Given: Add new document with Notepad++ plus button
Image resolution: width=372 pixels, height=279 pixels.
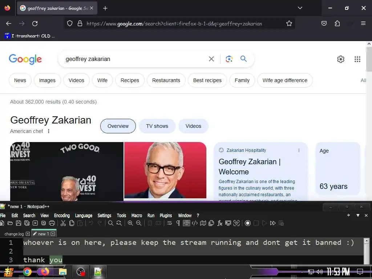Looking at the screenshot, I should pyautogui.click(x=348, y=215).
